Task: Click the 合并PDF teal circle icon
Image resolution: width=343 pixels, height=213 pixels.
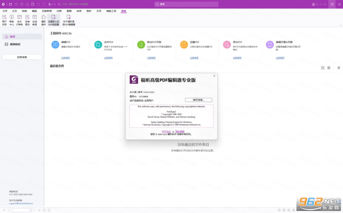Action: click(98, 44)
